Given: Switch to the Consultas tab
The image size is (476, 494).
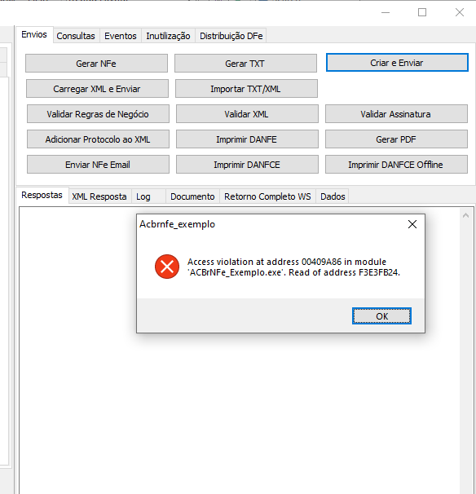Looking at the screenshot, I should (x=76, y=36).
